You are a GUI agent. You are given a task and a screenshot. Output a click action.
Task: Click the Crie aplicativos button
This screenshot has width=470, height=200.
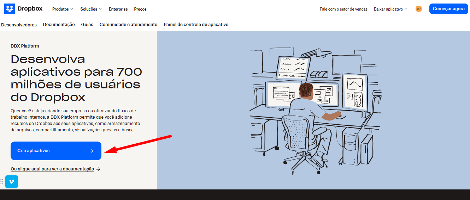56,151
